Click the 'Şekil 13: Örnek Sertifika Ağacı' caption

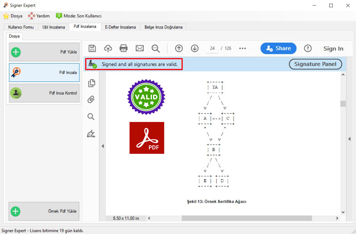[217, 202]
